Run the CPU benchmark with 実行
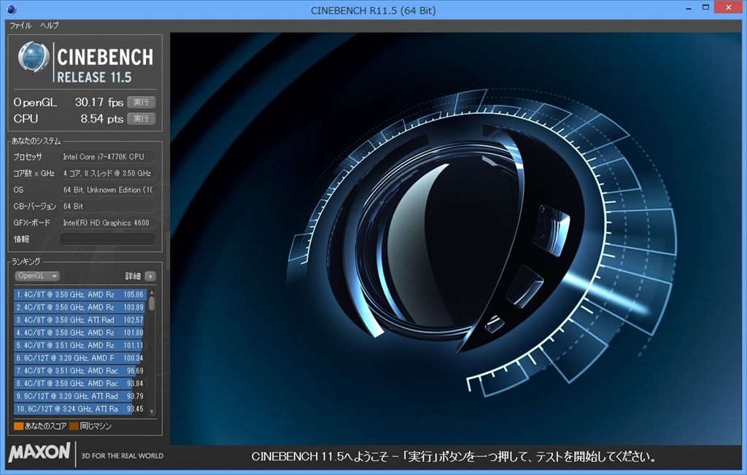 (141, 118)
